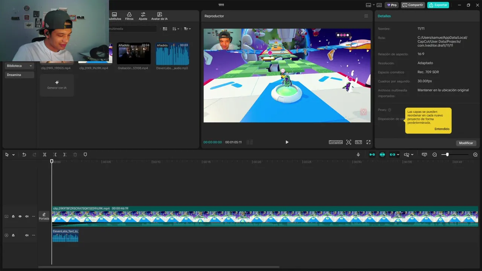Click the Modificar button
This screenshot has width=482, height=271.
pyautogui.click(x=466, y=143)
